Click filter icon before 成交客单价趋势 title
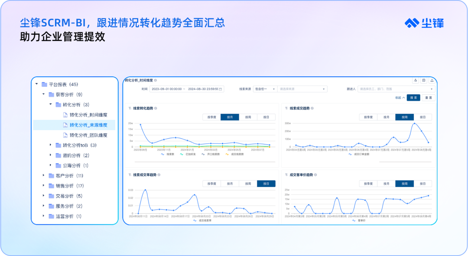468x256 pixels. click(x=286, y=175)
